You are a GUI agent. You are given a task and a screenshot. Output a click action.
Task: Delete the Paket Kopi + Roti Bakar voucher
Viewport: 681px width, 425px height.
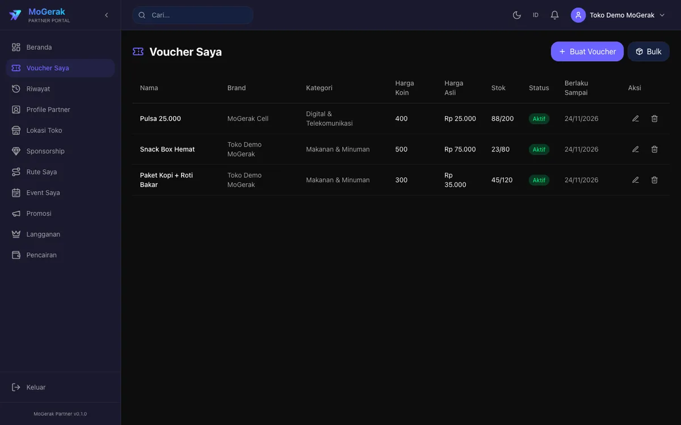pos(654,180)
